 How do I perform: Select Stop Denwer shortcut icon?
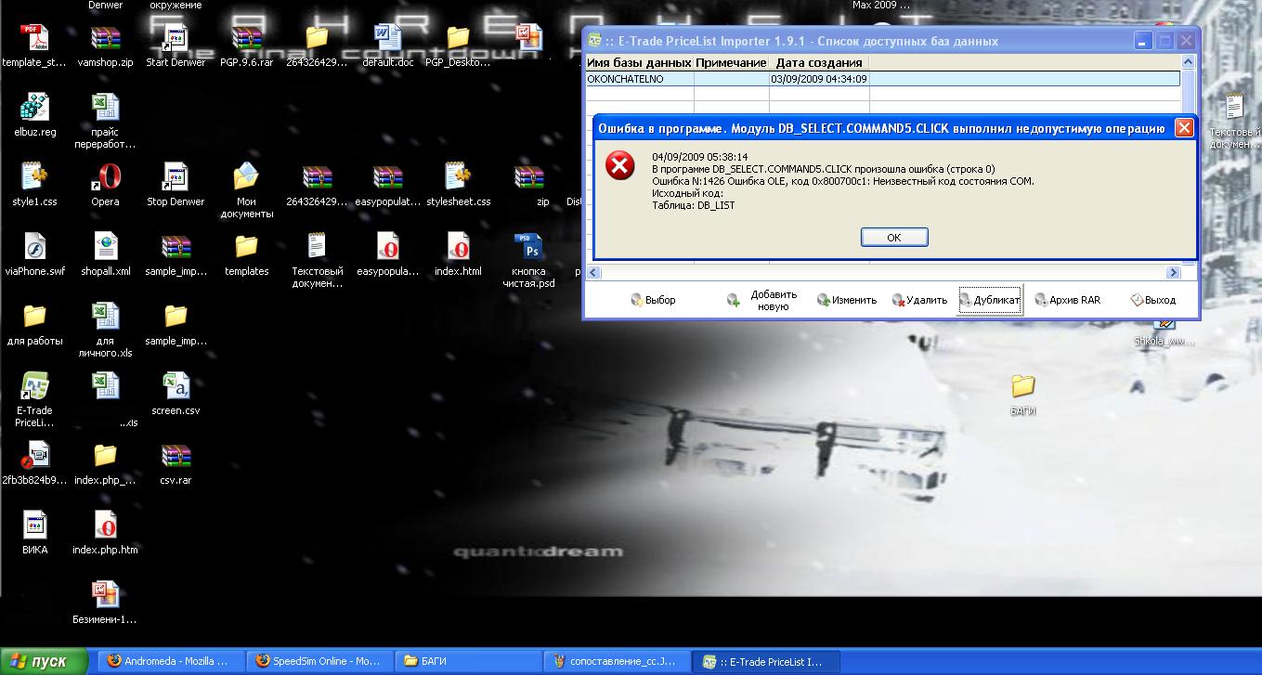[176, 186]
